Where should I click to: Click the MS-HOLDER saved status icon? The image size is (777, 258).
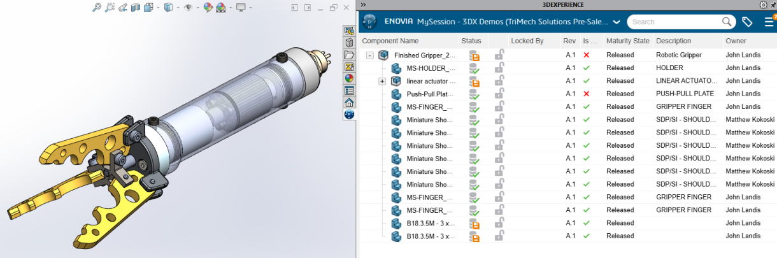(x=474, y=68)
